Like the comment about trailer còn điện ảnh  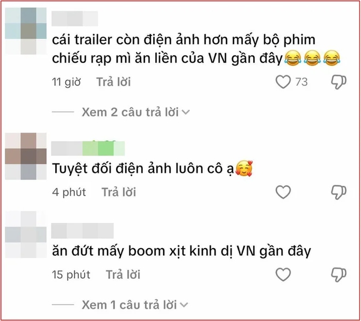pyautogui.click(x=283, y=82)
